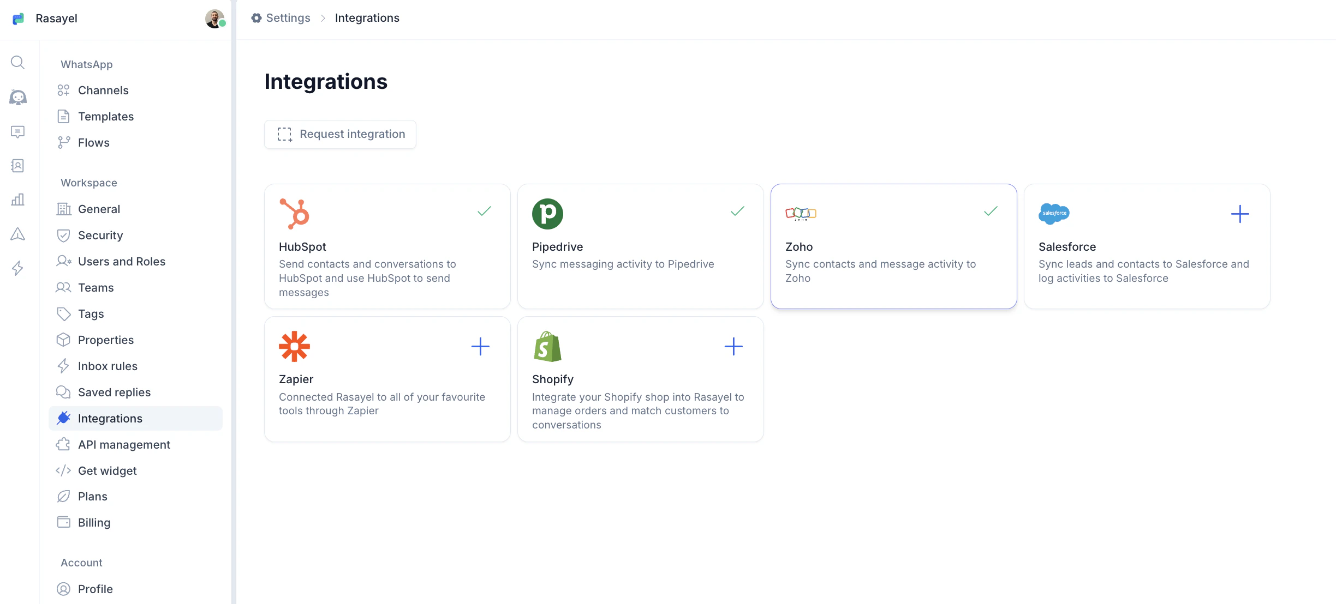Open Users and Roles settings
1336x604 pixels.
click(135, 262)
